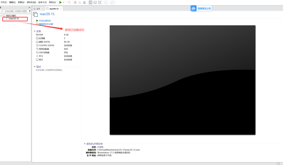Click the 网络信息不可用 IP address text

coord(104,155)
